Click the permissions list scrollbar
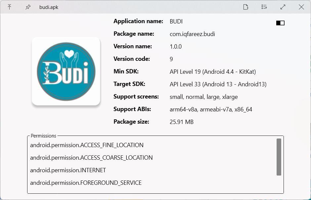311x200 pixels. click(x=278, y=157)
